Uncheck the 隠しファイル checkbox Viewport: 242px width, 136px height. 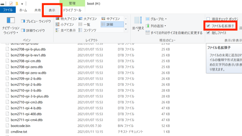[x=208, y=33]
